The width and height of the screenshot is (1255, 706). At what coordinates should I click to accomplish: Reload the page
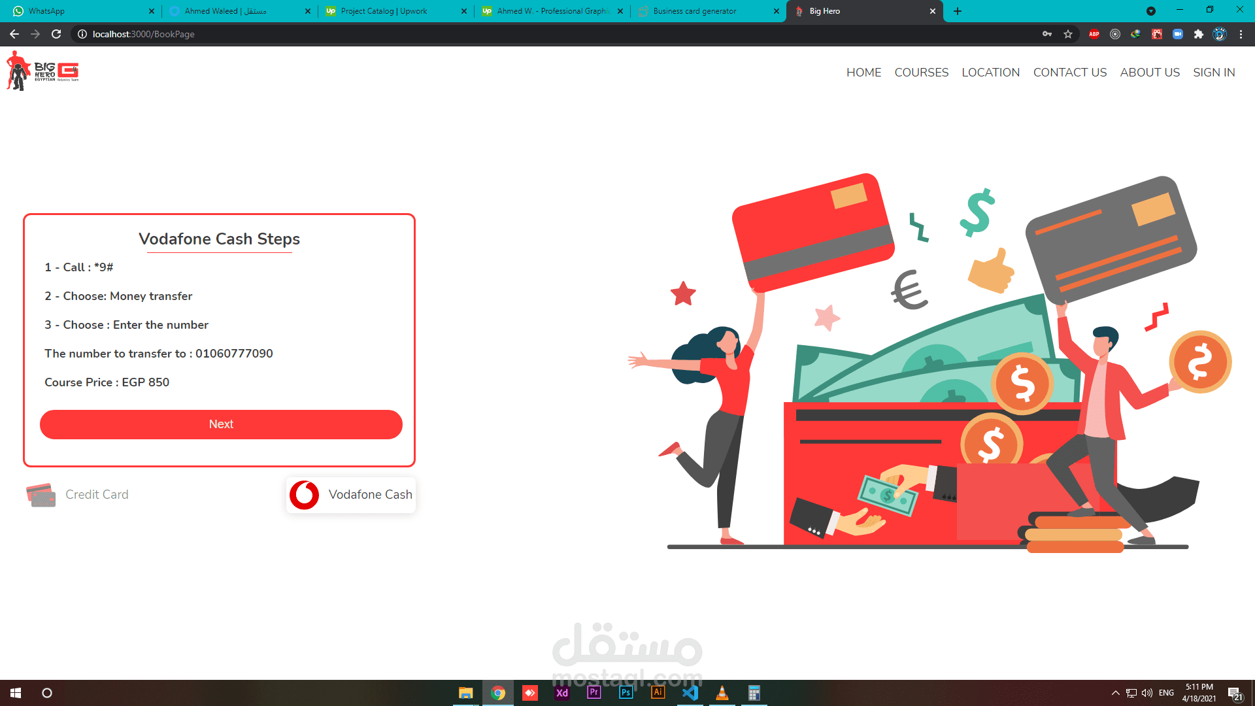56,34
